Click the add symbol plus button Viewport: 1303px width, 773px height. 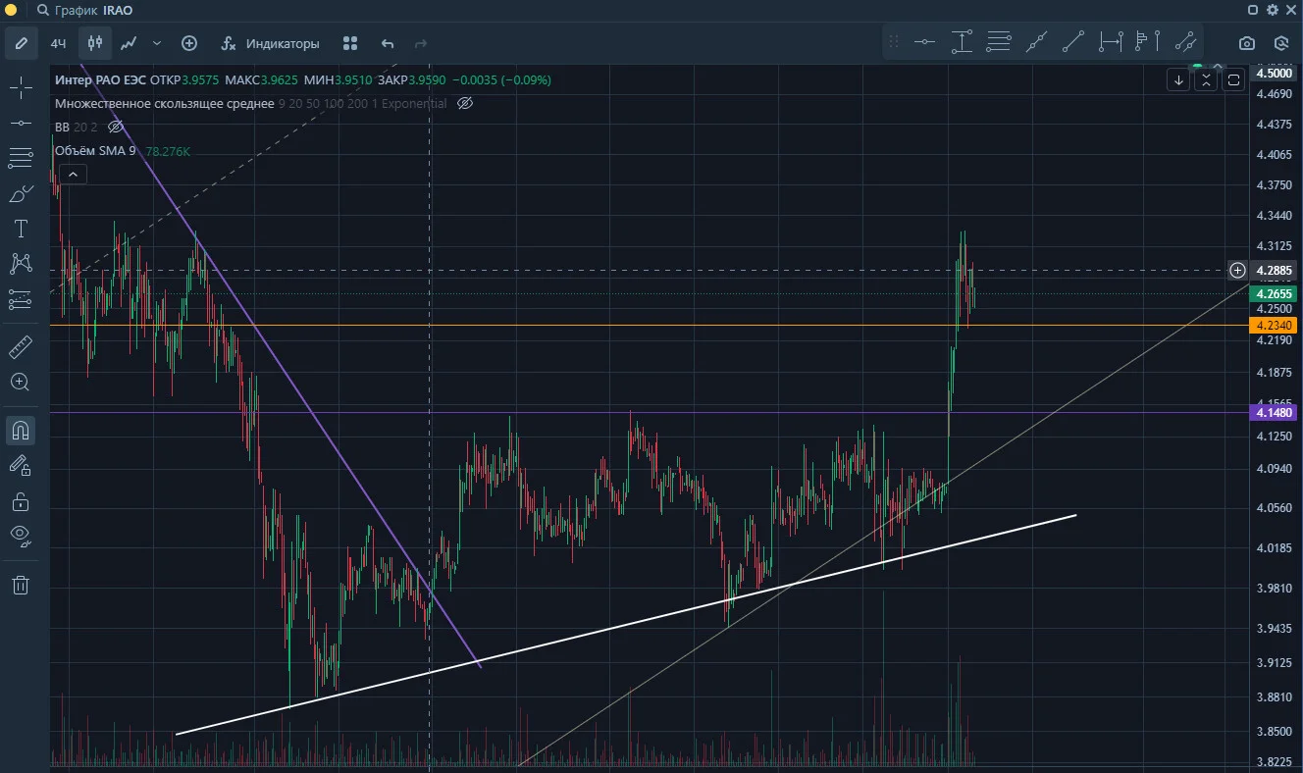[189, 43]
